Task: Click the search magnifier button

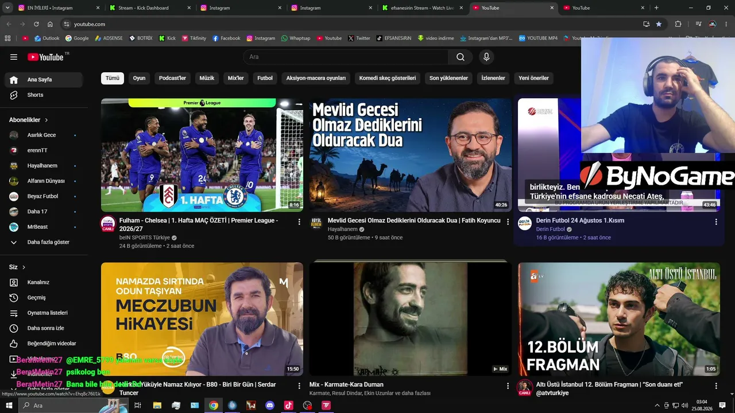Action: (x=461, y=57)
